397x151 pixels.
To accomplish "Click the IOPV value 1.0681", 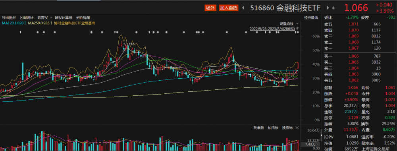I will [x=353, y=137].
